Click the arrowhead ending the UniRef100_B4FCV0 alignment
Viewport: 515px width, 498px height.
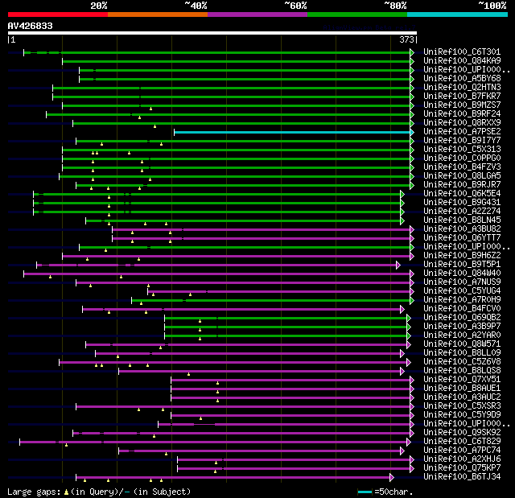[402, 309]
